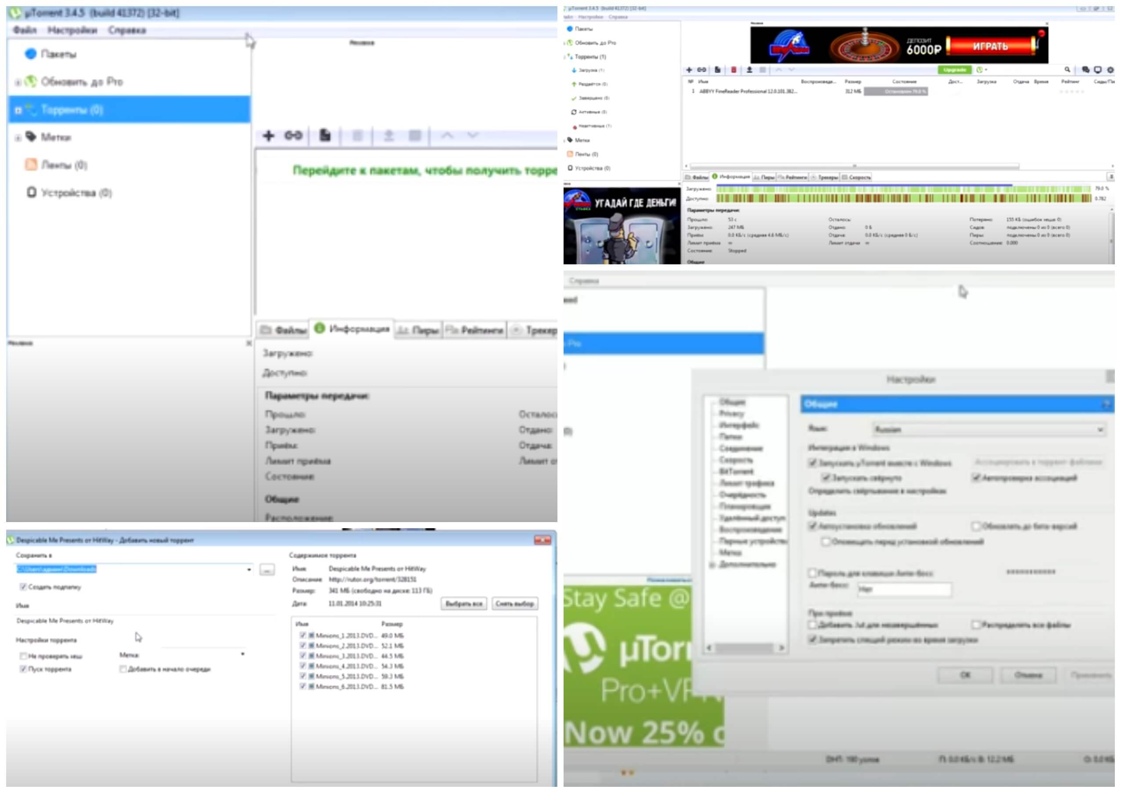This screenshot has height=793, width=1121.
Task: Select Обновить до Pro in the Торренты (0) sidebar
Action: [x=74, y=82]
